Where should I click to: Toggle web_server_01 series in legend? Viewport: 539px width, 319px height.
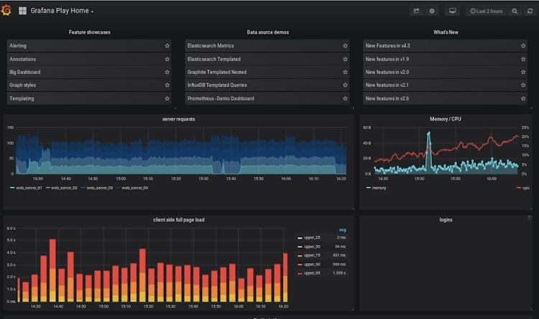pos(26,188)
